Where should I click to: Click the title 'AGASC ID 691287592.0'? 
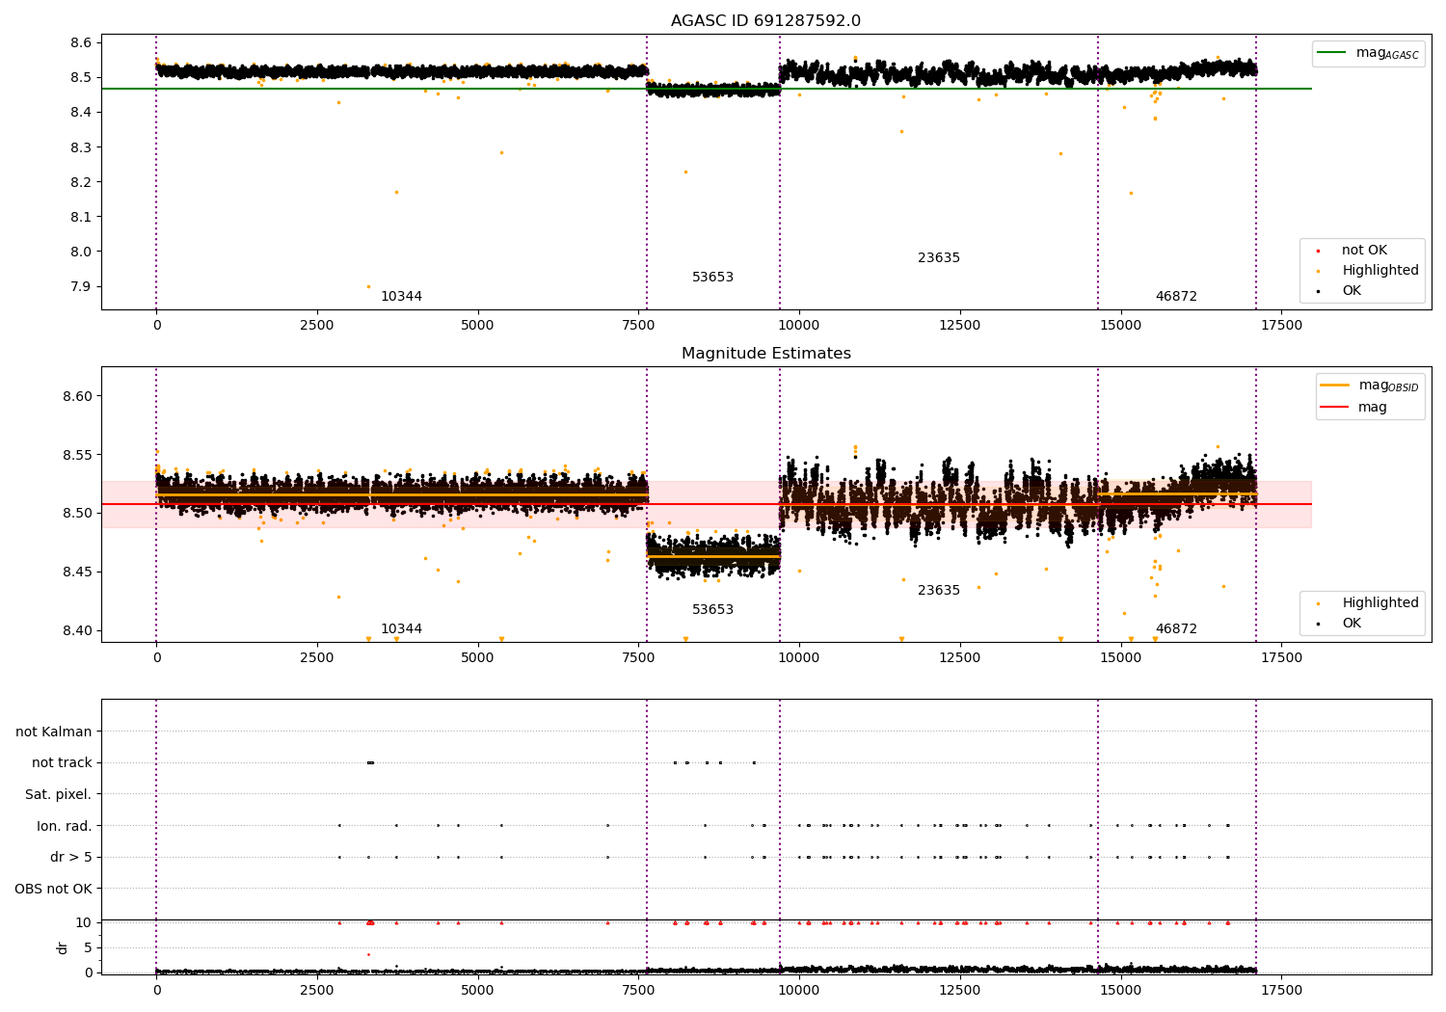pyautogui.click(x=765, y=21)
